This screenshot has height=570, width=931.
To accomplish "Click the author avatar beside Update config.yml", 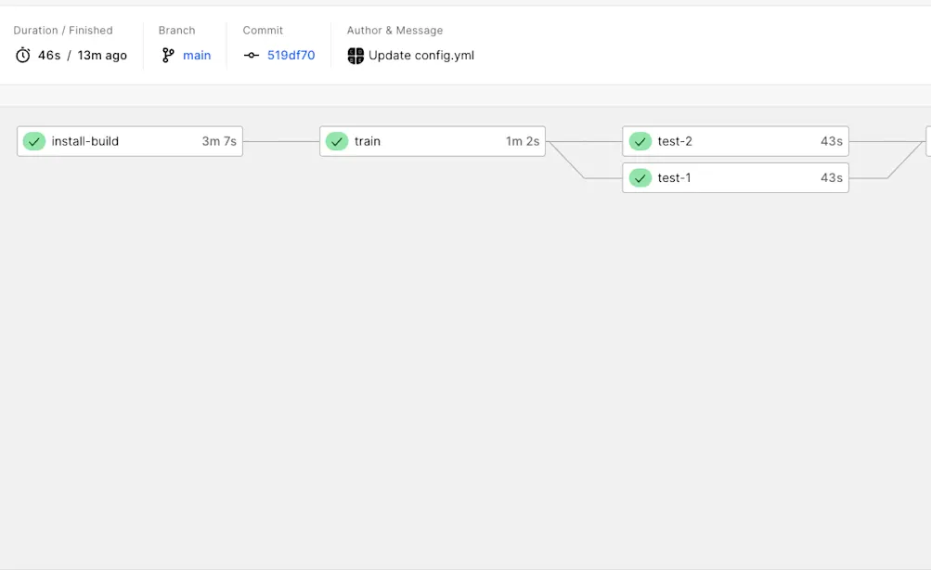I will pos(355,55).
